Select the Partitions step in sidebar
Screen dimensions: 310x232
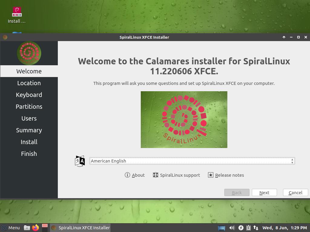tap(29, 107)
